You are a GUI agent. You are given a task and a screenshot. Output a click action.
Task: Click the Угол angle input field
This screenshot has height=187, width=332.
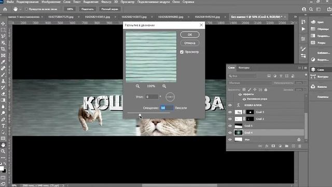click(x=152, y=97)
